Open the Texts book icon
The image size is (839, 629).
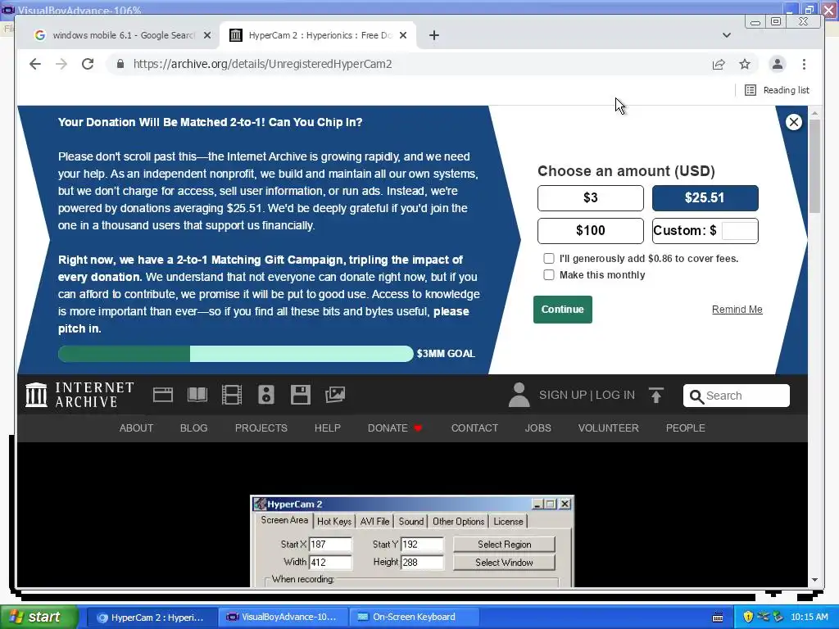(x=197, y=395)
